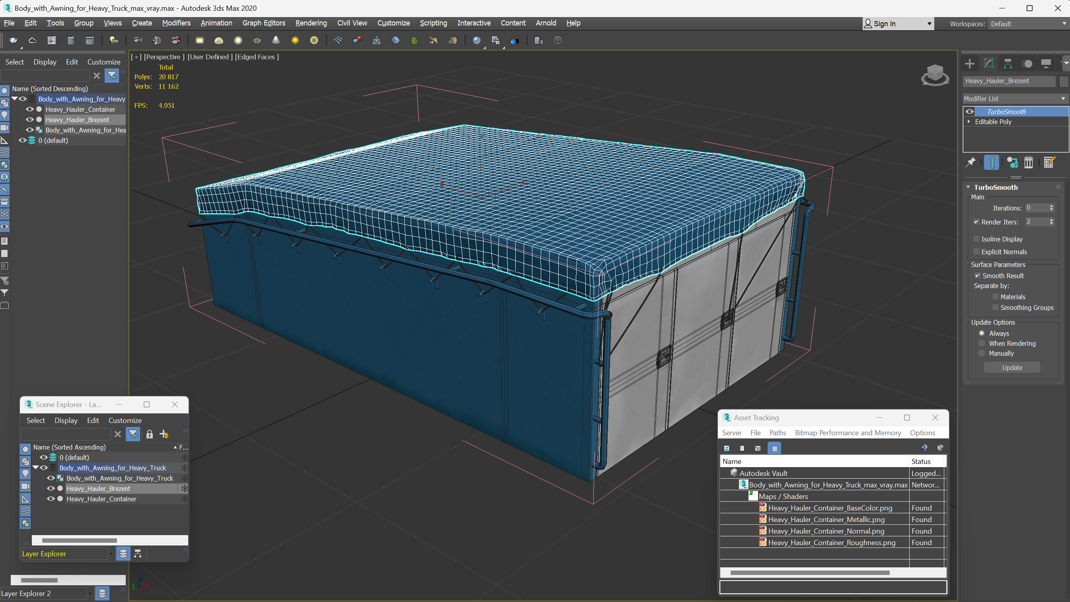
Task: Enable Separate by Materials checkbox
Action: [995, 297]
